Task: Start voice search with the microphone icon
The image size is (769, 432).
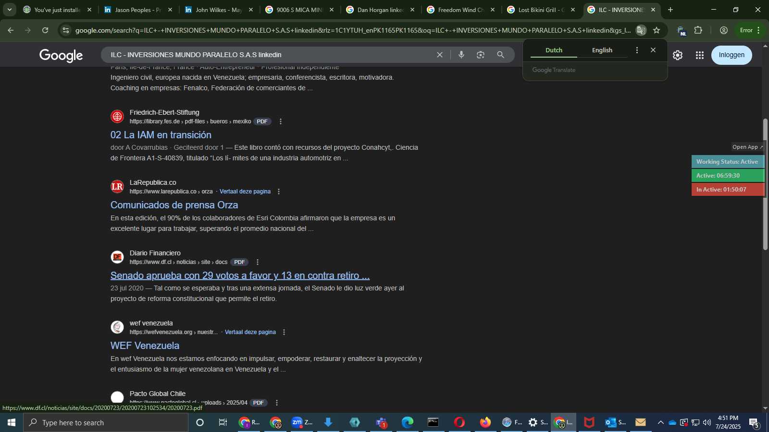Action: (461, 55)
